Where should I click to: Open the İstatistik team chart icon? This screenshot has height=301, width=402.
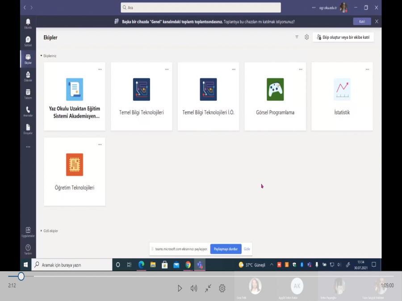(x=342, y=89)
